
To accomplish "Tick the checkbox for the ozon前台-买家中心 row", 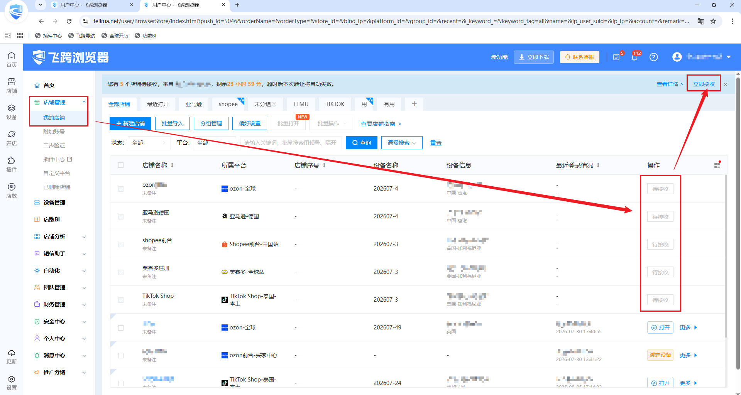I will [x=121, y=355].
